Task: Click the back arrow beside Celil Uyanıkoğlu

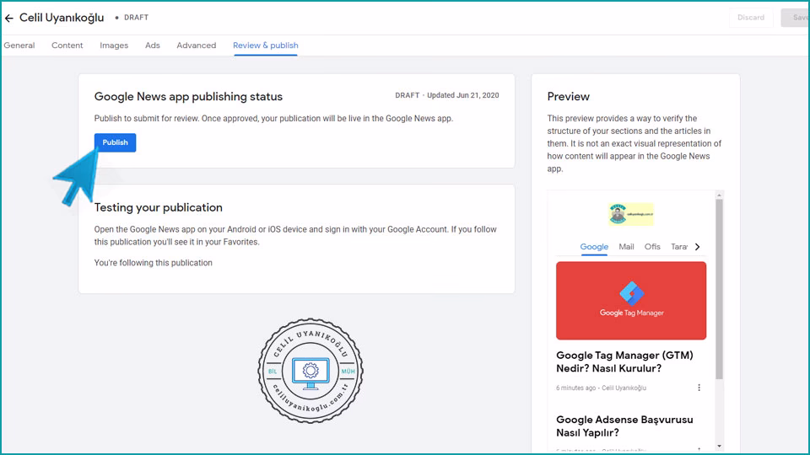Action: 9,18
